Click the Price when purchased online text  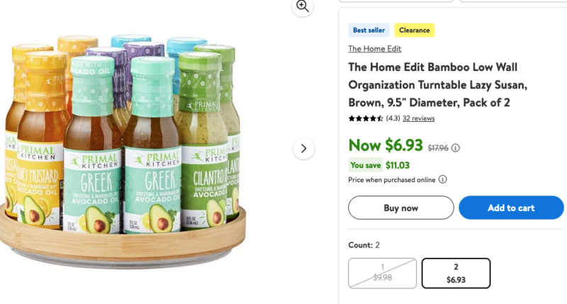(x=392, y=180)
